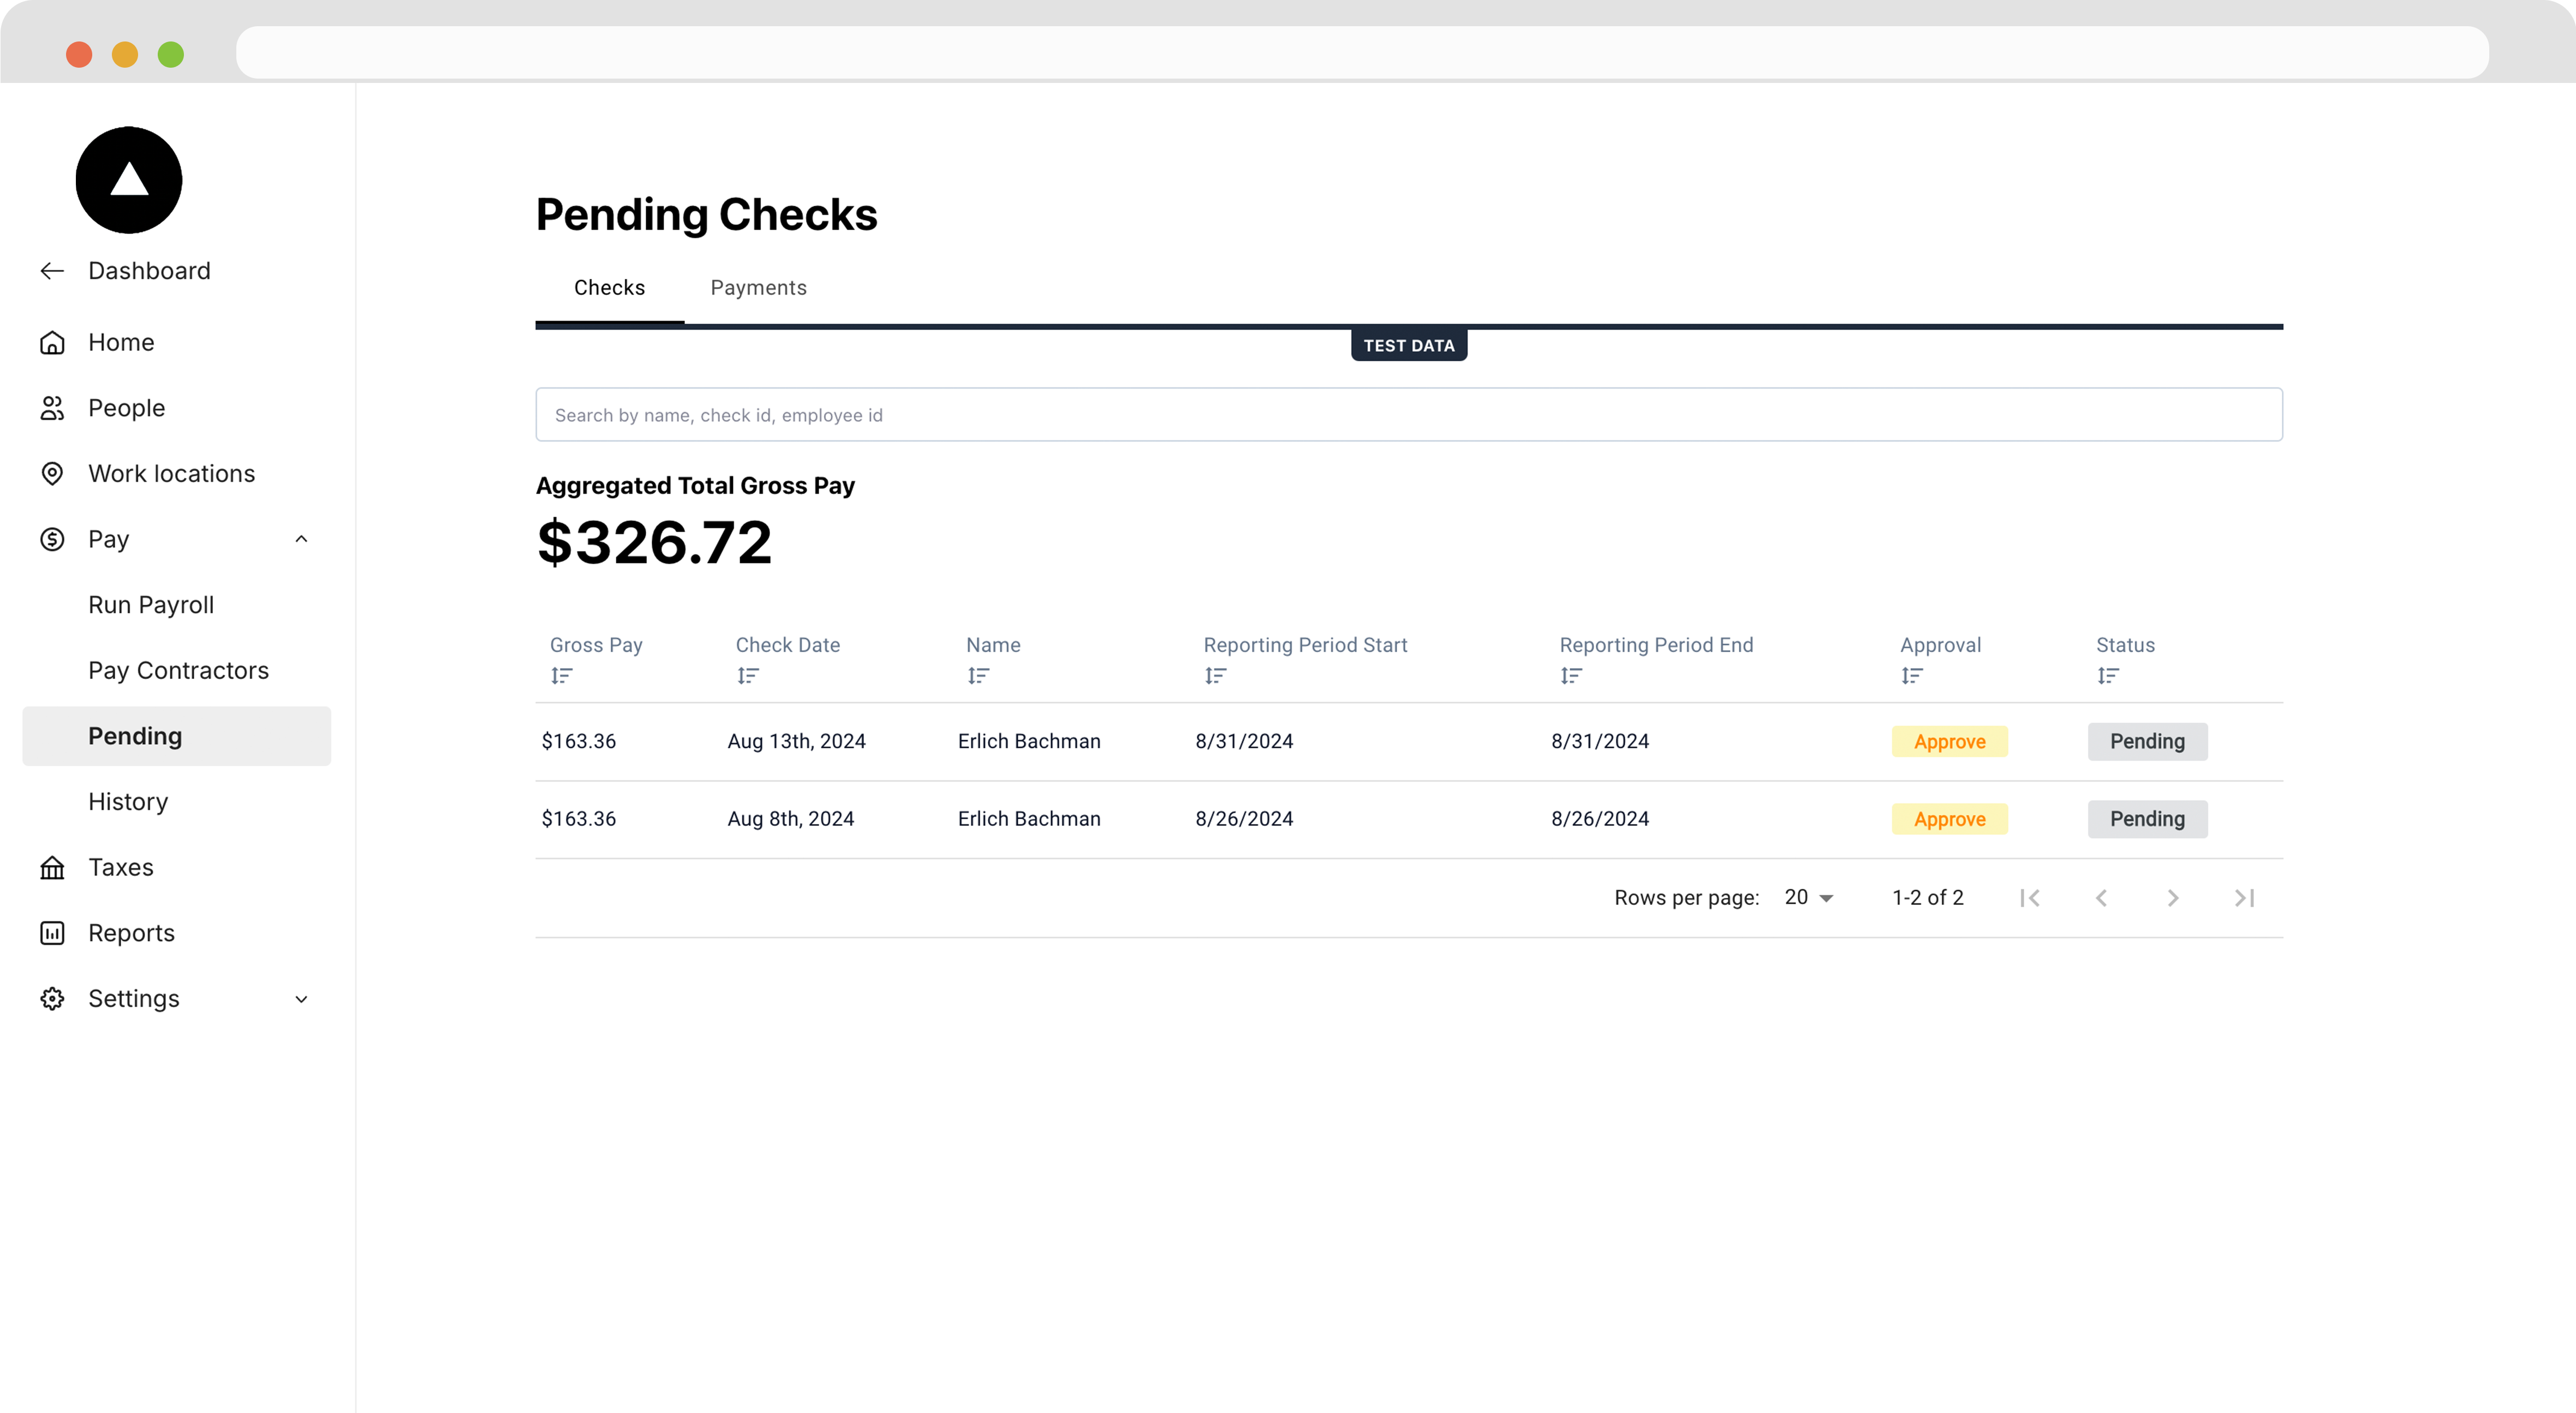
Task: Go to next page of results
Action: click(2173, 898)
